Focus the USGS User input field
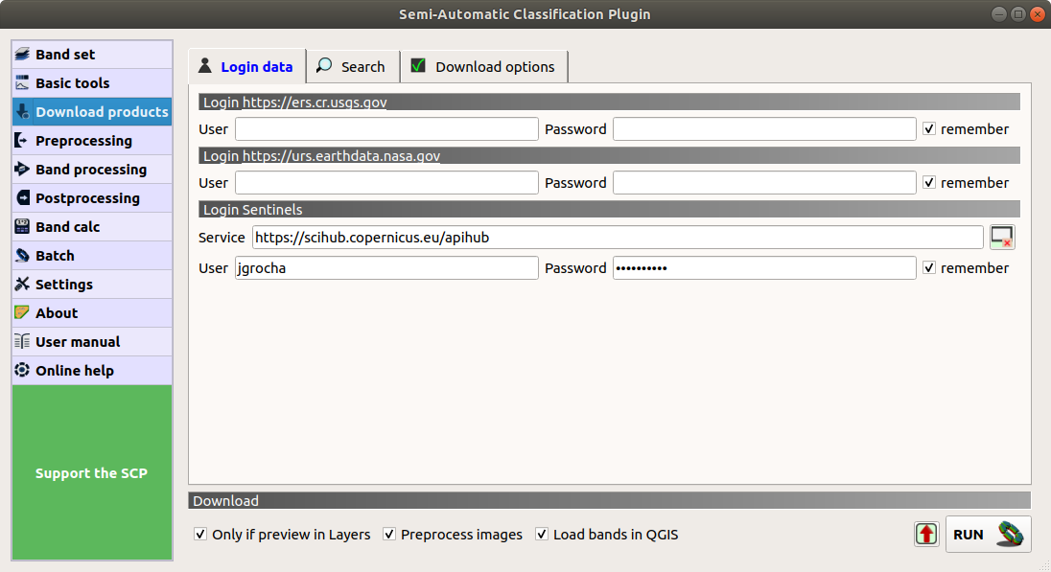Viewport: 1051px width, 572px height. (x=386, y=129)
